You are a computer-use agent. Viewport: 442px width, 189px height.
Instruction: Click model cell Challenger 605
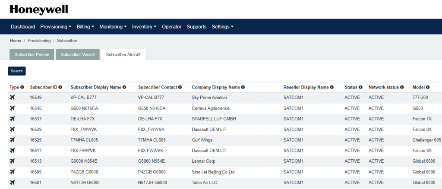(426, 140)
